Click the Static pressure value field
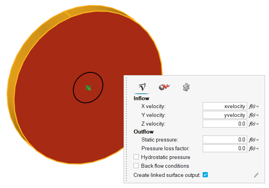 point(224,140)
